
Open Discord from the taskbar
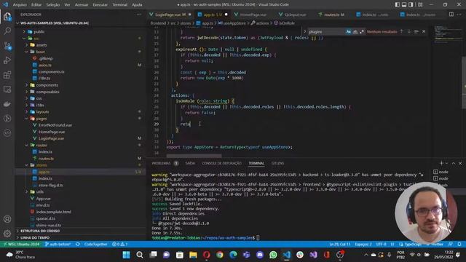(260, 255)
